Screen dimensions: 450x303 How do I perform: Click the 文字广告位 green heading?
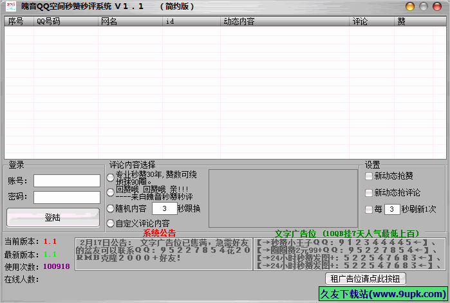[347, 234]
